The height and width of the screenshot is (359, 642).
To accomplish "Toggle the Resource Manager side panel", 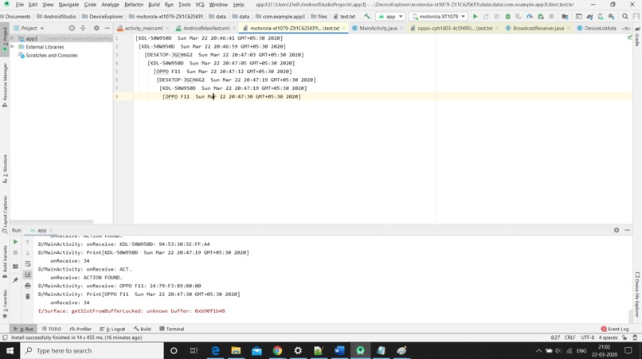I will coord(5,84).
